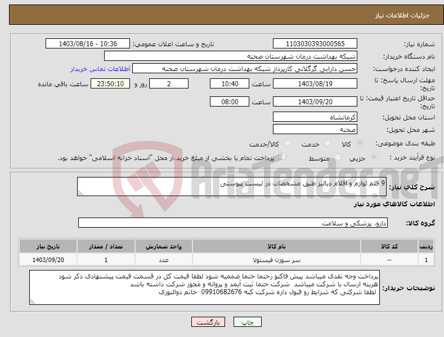444x337 pixels.
Task: Click the گروه کالا field دارو، پزشکی و سلامت
Action: [233, 223]
